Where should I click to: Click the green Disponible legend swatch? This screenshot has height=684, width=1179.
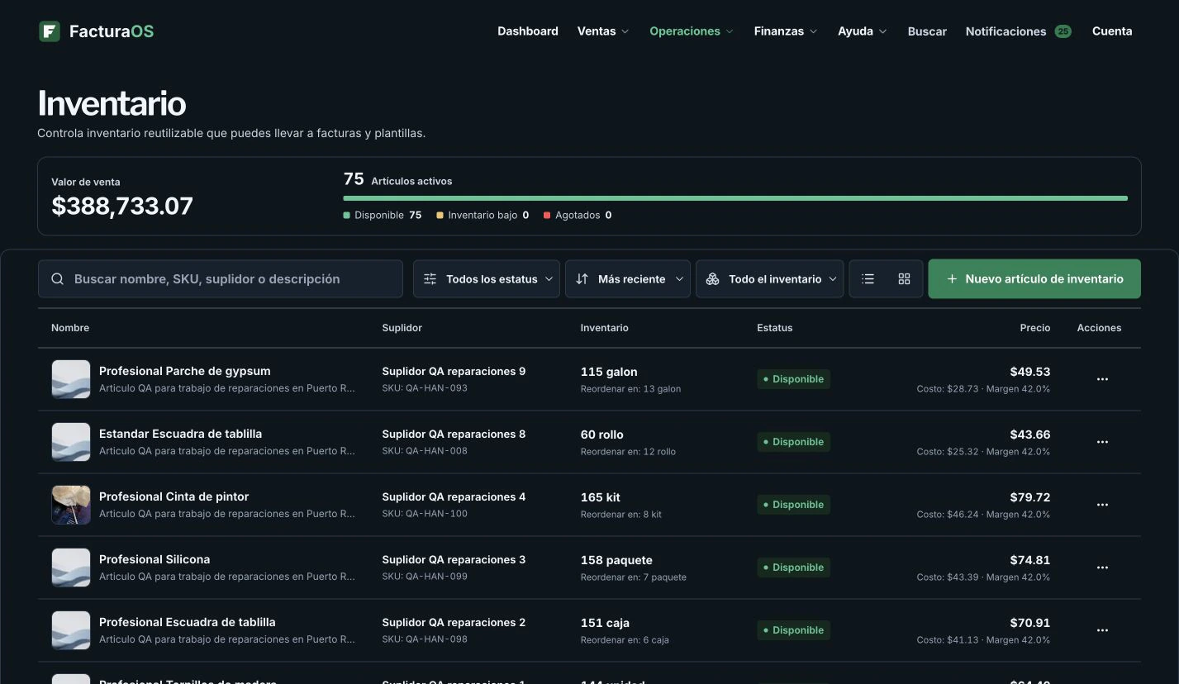pos(347,216)
